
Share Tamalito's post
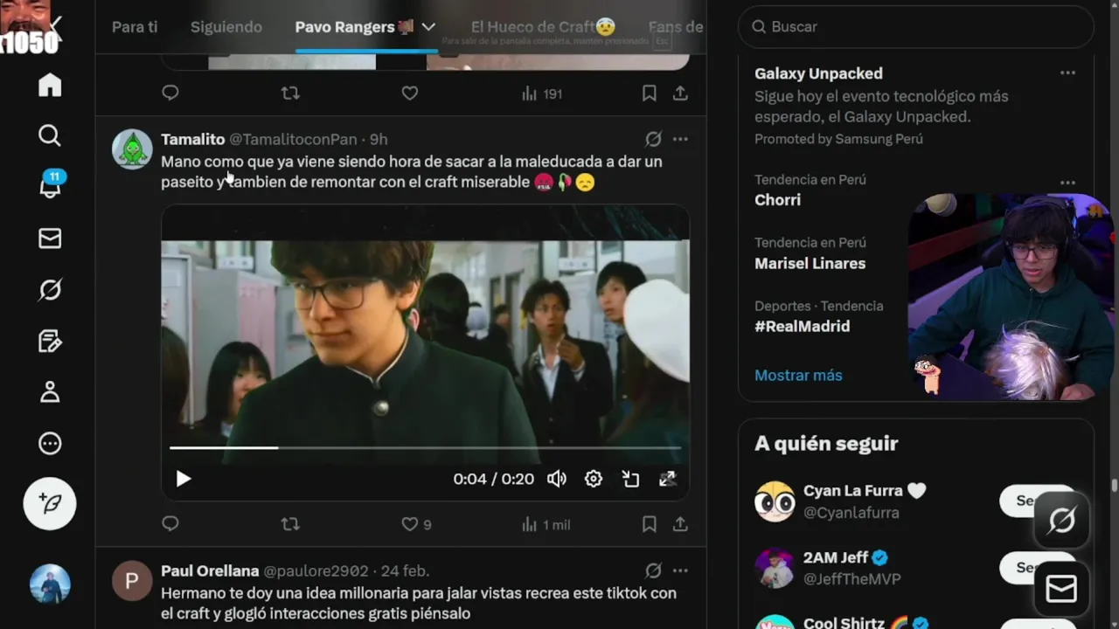point(680,524)
